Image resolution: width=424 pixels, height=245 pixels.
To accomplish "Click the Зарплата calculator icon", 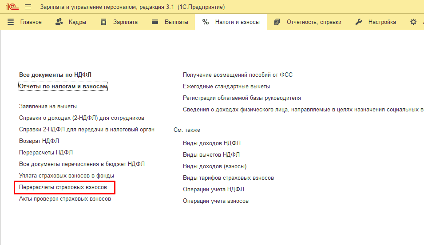I will [x=103, y=22].
